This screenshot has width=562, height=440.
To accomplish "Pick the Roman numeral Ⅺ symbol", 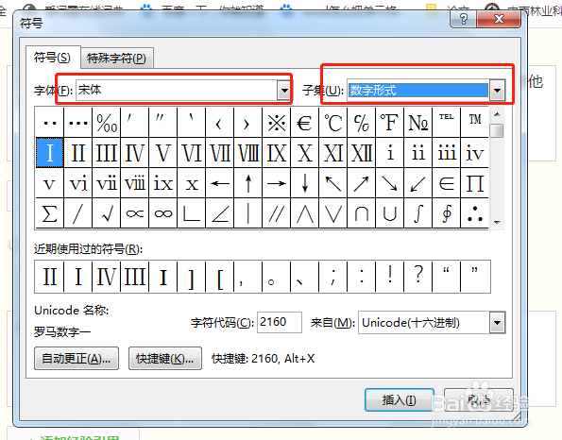I will coord(333,153).
